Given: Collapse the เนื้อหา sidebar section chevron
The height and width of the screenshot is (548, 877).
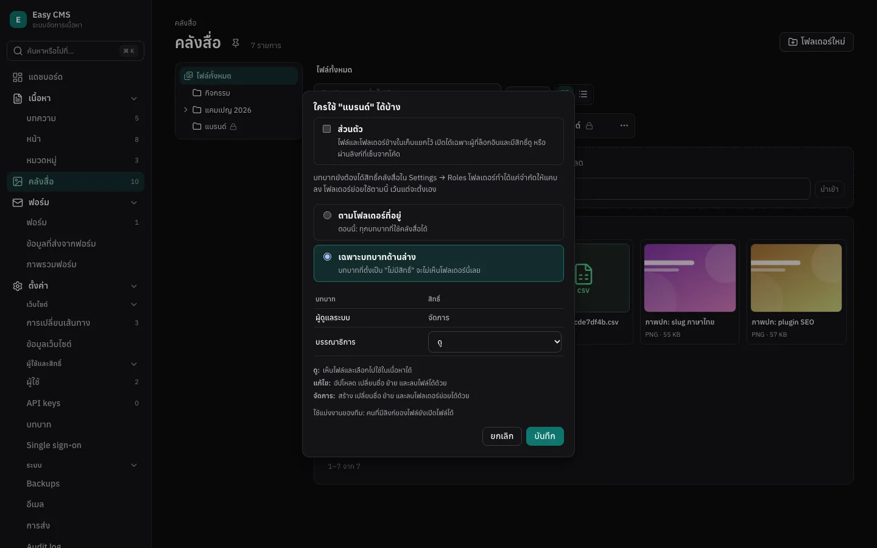Looking at the screenshot, I should [134, 99].
